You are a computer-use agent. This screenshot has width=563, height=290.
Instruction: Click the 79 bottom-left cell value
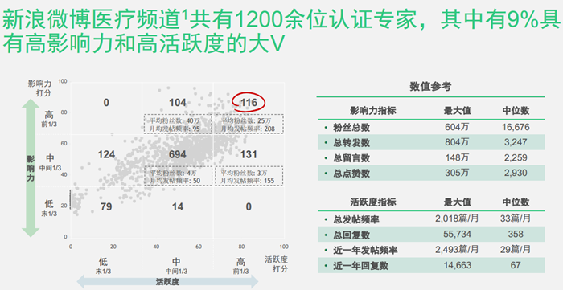[106, 206]
